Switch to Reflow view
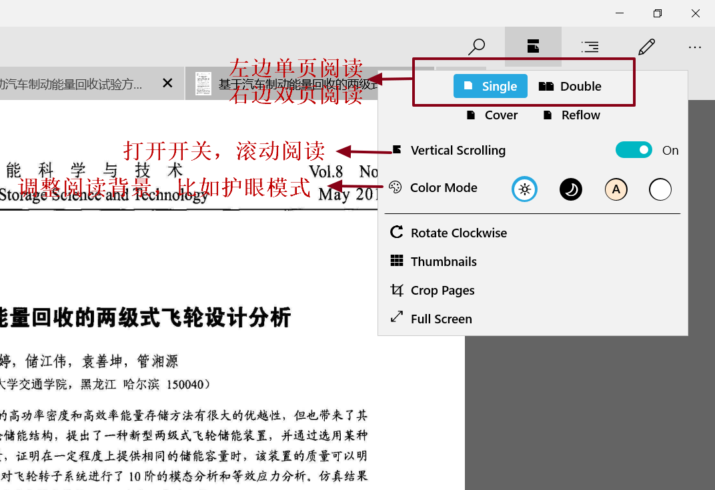715x490 pixels. pyautogui.click(x=571, y=115)
